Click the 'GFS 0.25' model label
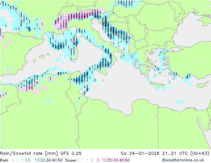The image size is (211, 163). point(71,153)
